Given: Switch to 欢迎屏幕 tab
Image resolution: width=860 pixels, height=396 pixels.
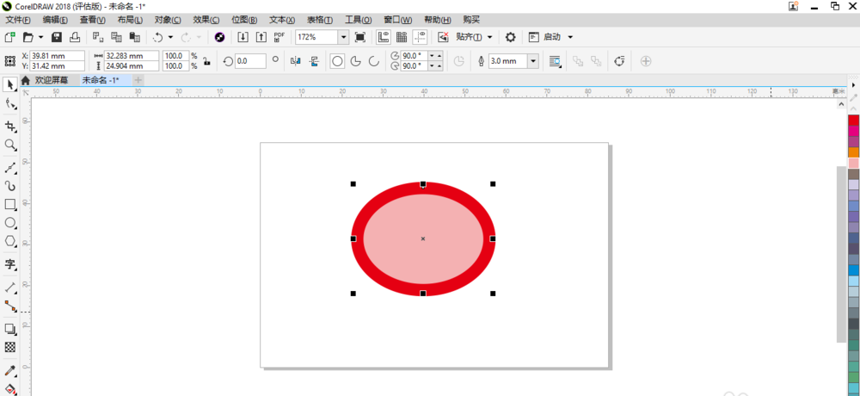Looking at the screenshot, I should (52, 80).
